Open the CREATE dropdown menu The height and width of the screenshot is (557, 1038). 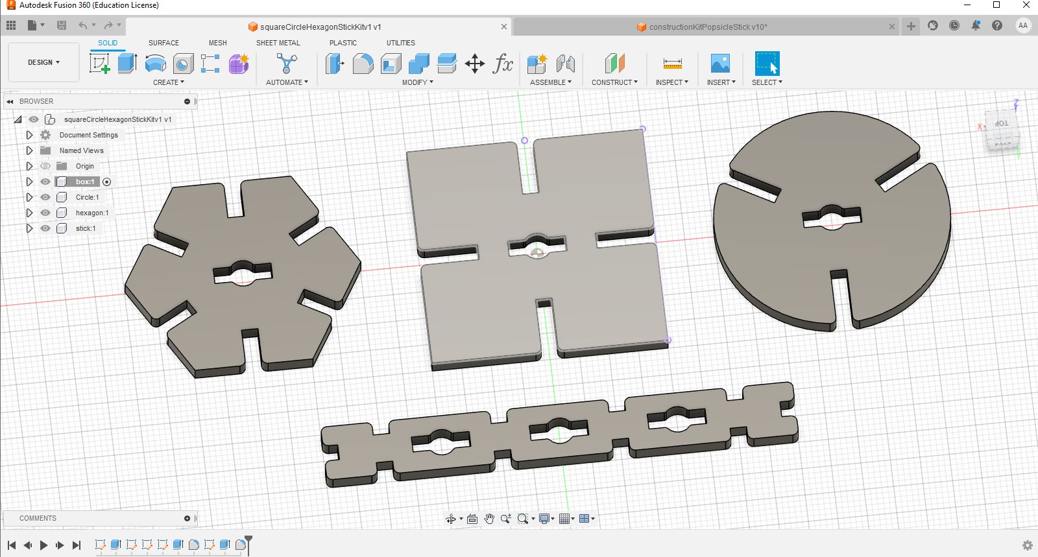coord(169,82)
